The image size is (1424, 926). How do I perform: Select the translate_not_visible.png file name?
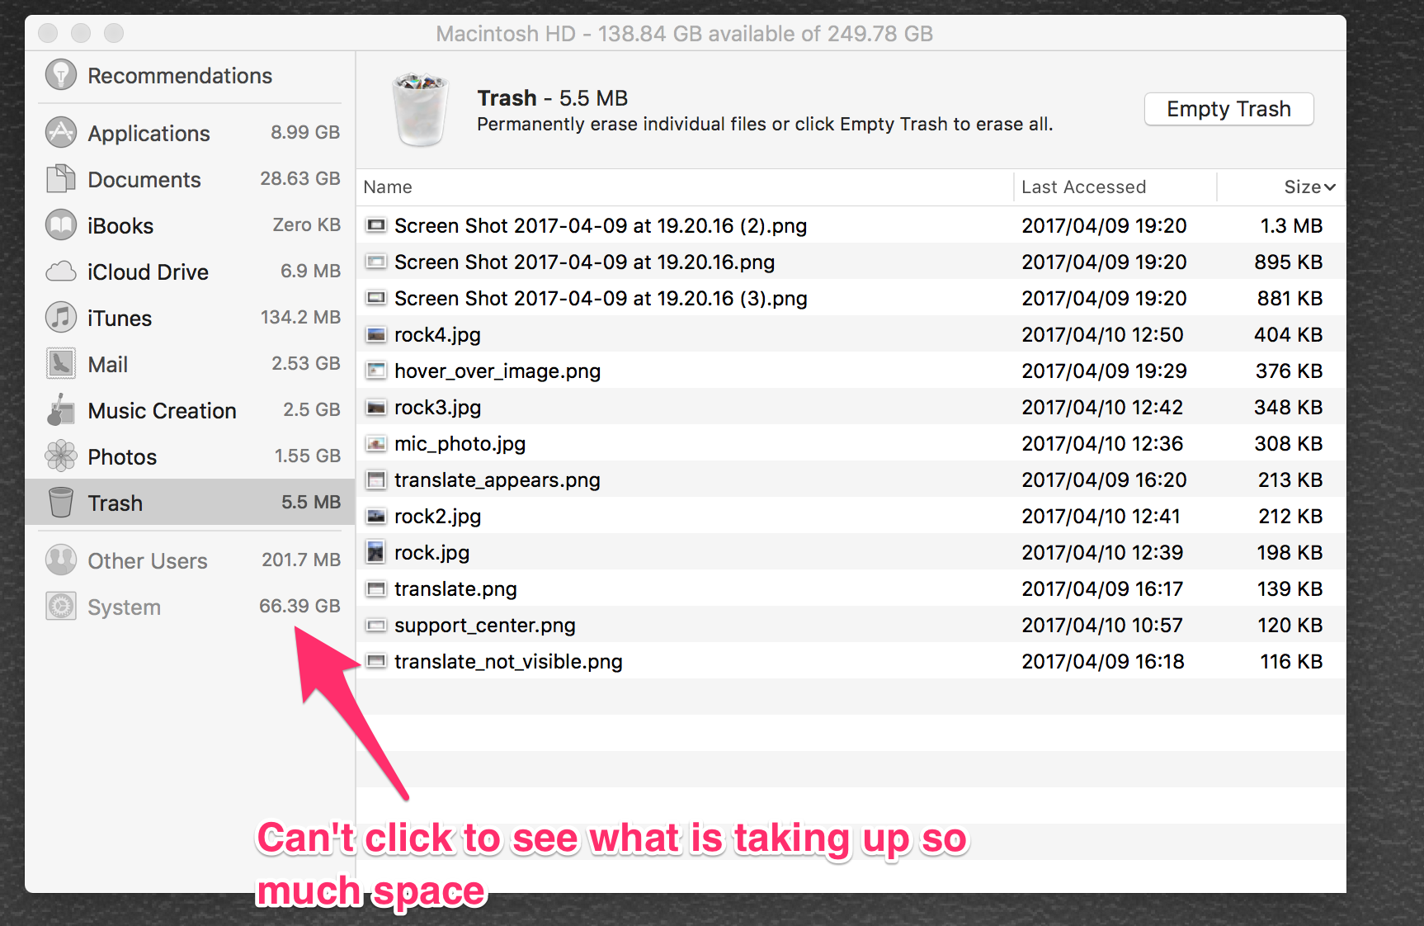coord(508,661)
